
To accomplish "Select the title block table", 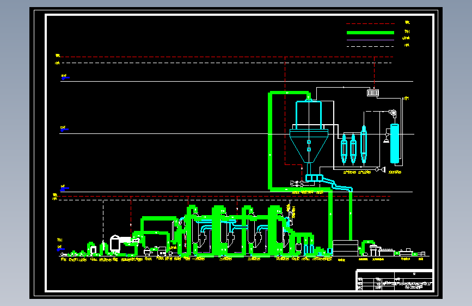I will (x=395, y=280).
